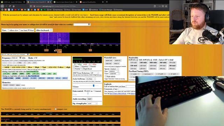
Task: Open the Facebook bookmark icon
Action: pos(12,10)
